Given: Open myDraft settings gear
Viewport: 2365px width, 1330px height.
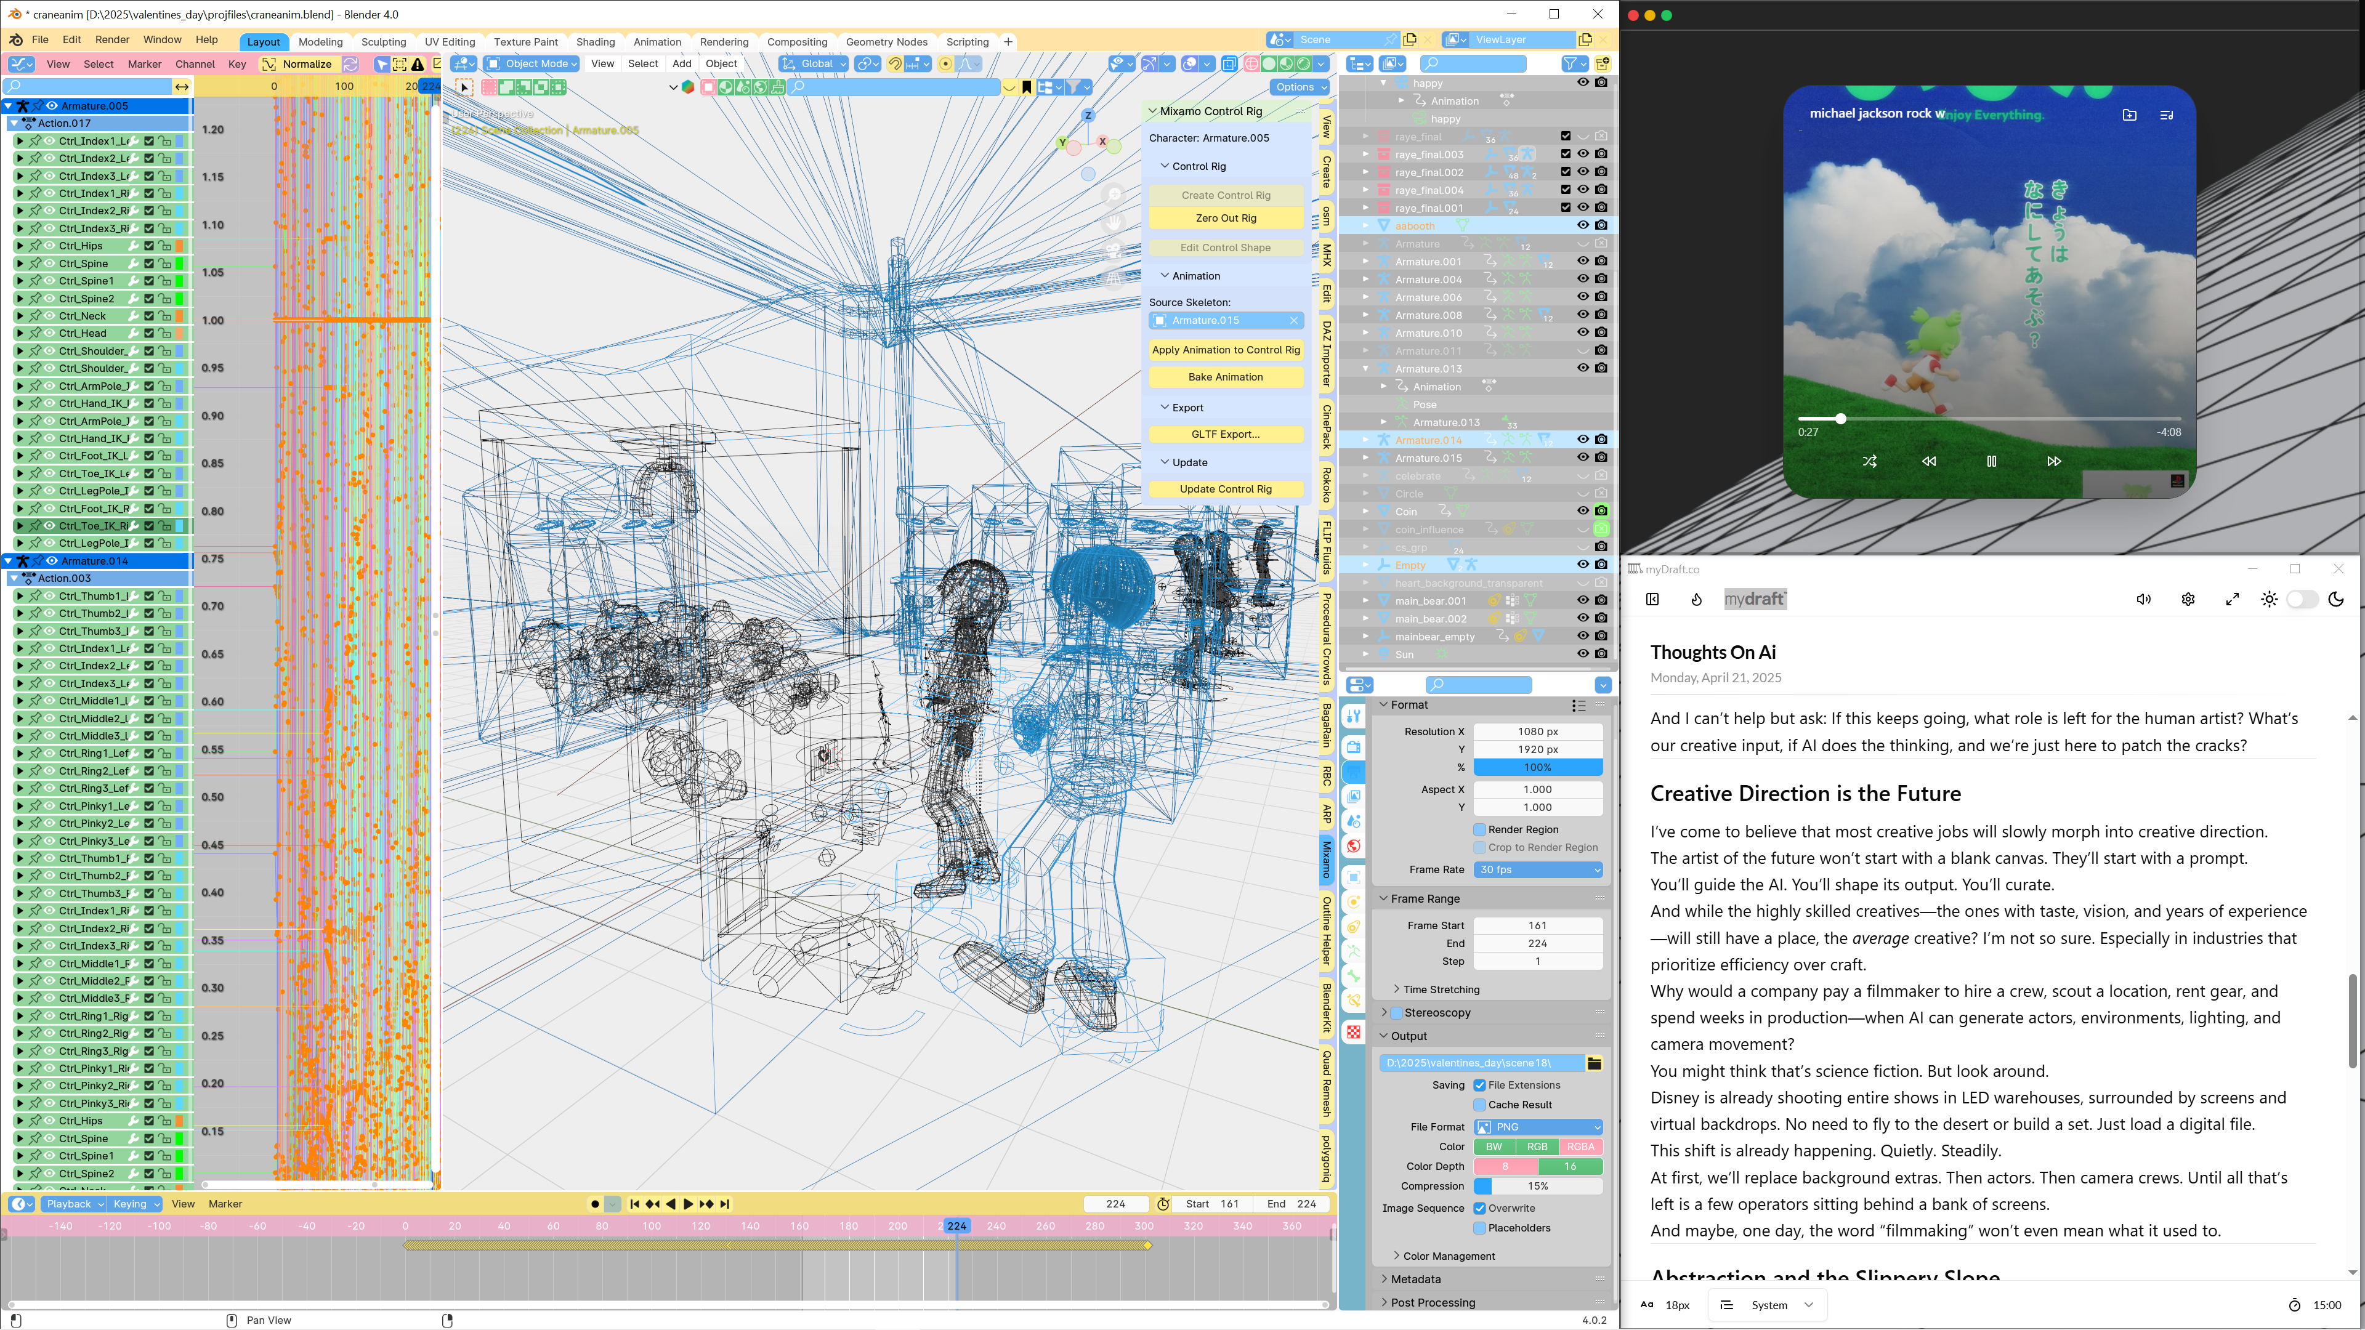Looking at the screenshot, I should point(2188,599).
